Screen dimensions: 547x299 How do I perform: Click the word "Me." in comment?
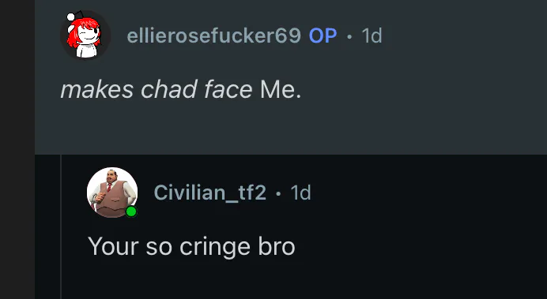coord(281,89)
